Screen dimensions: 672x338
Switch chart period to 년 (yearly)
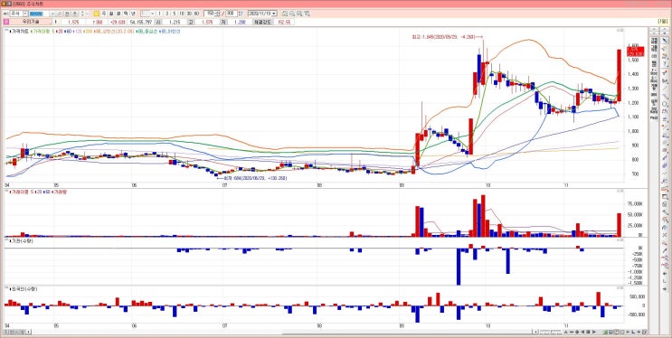133,14
